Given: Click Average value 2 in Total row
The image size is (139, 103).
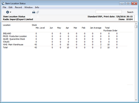Looking at the screenshot, I should tap(101, 48).
